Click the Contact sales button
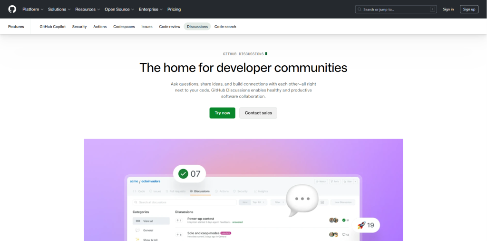The width and height of the screenshot is (487, 241). tap(258, 113)
